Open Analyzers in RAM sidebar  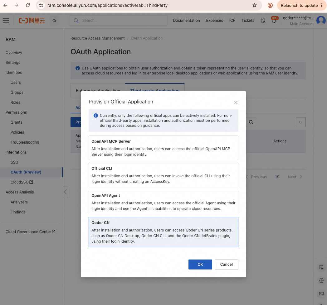pos(19,202)
